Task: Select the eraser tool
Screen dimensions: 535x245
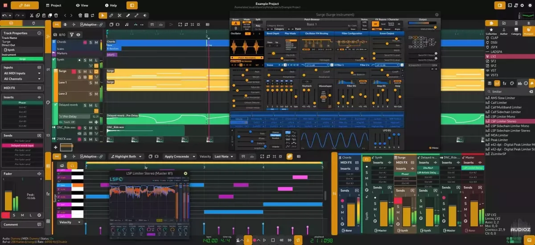Action: point(128,15)
